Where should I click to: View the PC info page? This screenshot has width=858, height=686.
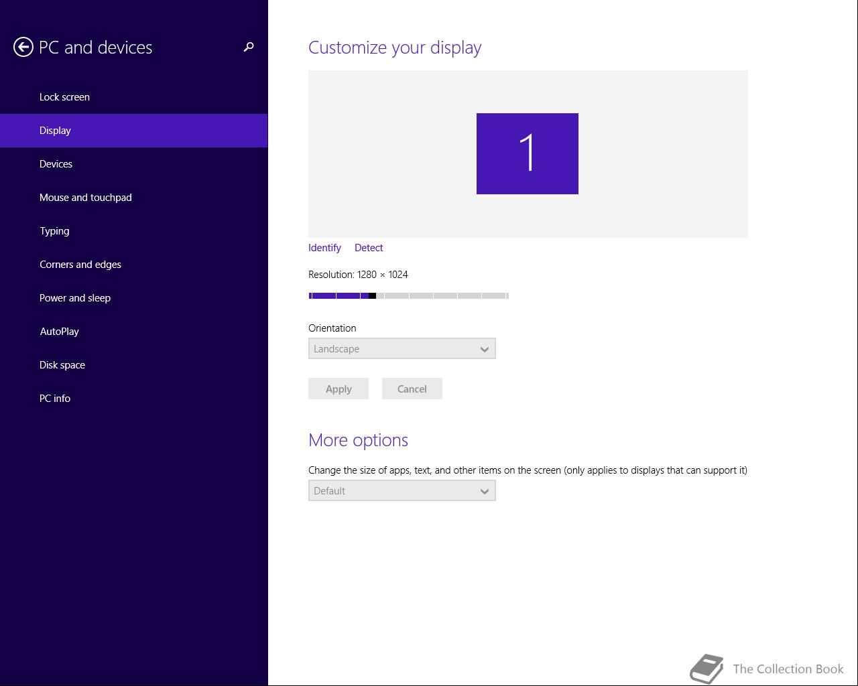tap(134, 399)
